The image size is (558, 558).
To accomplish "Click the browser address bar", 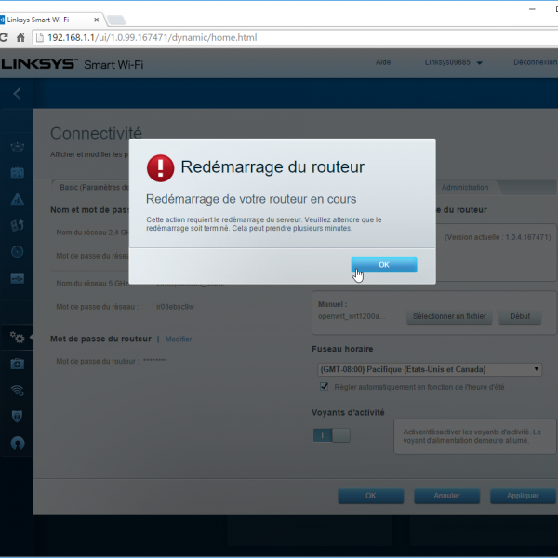I will 279,38.
